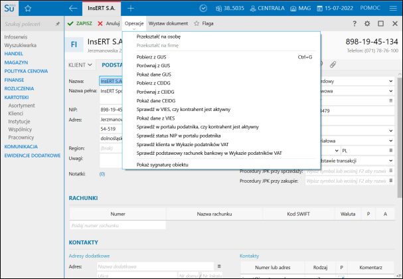This screenshot has height=279, width=403.
Task: Click the Uwagi text field
Action: tap(111, 161)
